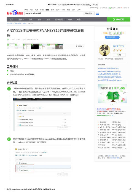This screenshot has height=194, width=137.
Task: Open the author article about adobe flash player
Action: [110, 80]
